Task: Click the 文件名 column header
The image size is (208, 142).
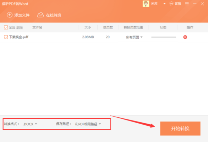Action: tap(37, 27)
